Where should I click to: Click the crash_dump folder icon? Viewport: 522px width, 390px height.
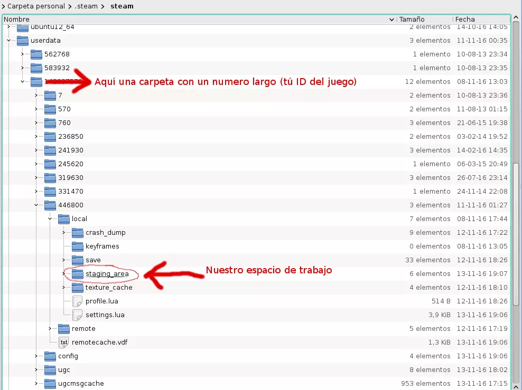pyautogui.click(x=77, y=232)
